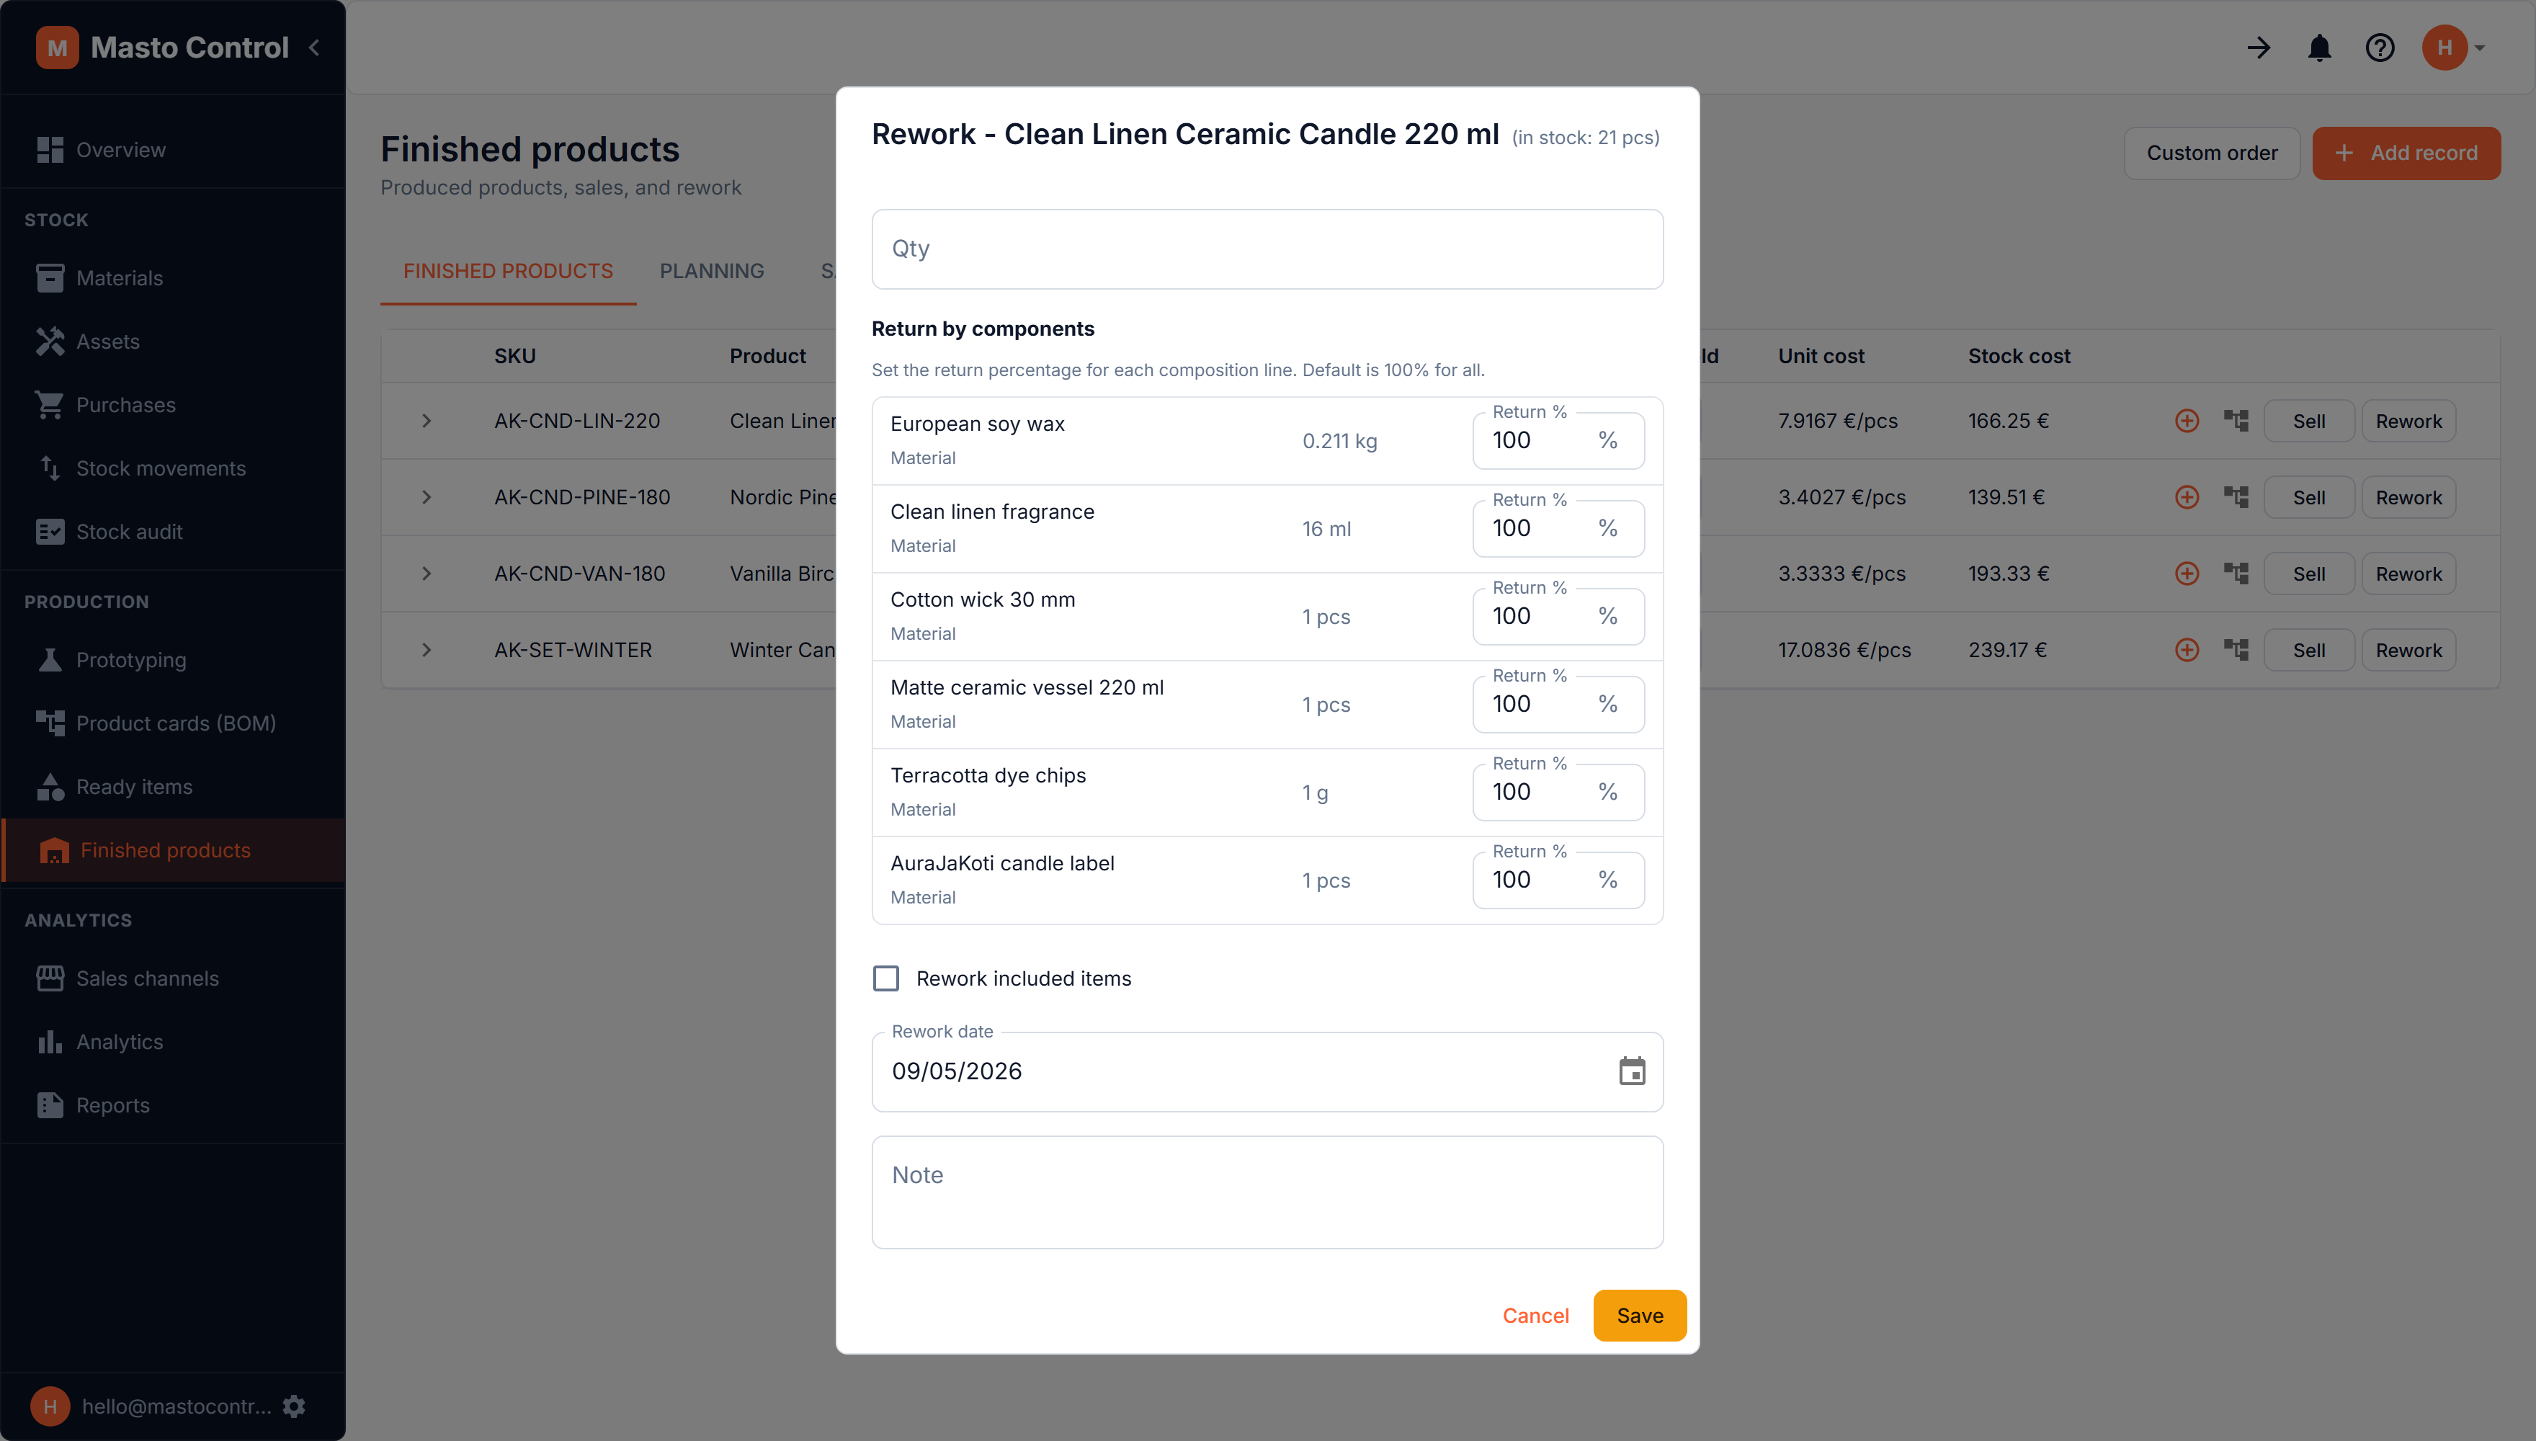Open Prototyping flask icon

[x=50, y=660]
